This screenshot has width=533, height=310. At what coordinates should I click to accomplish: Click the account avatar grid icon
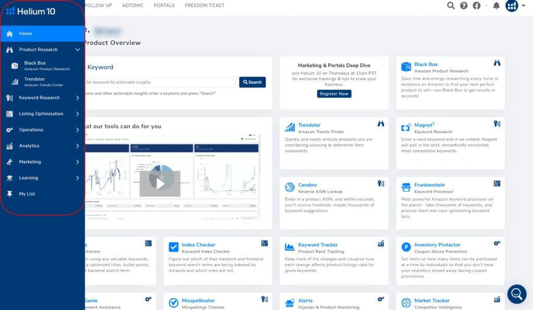pyautogui.click(x=512, y=5)
